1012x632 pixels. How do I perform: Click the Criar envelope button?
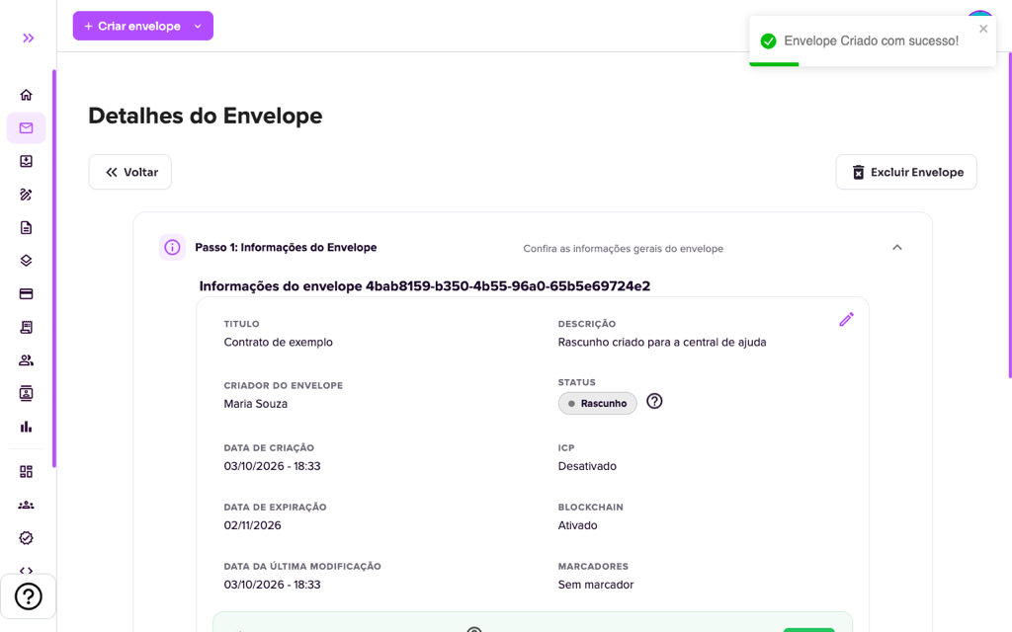point(142,26)
